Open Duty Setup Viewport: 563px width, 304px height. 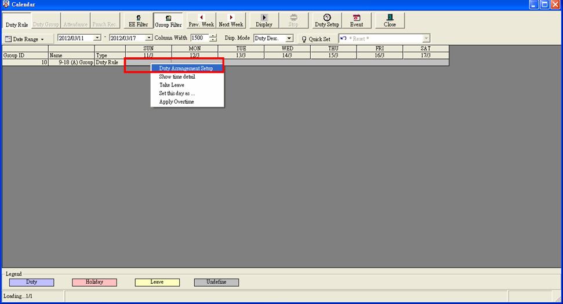(327, 21)
